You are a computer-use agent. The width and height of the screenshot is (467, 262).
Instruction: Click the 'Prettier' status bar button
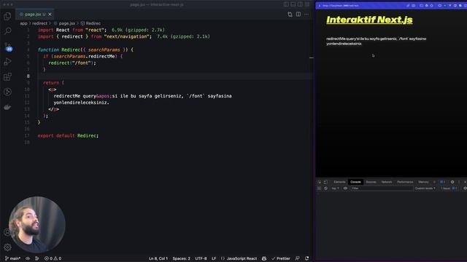pyautogui.click(x=281, y=258)
